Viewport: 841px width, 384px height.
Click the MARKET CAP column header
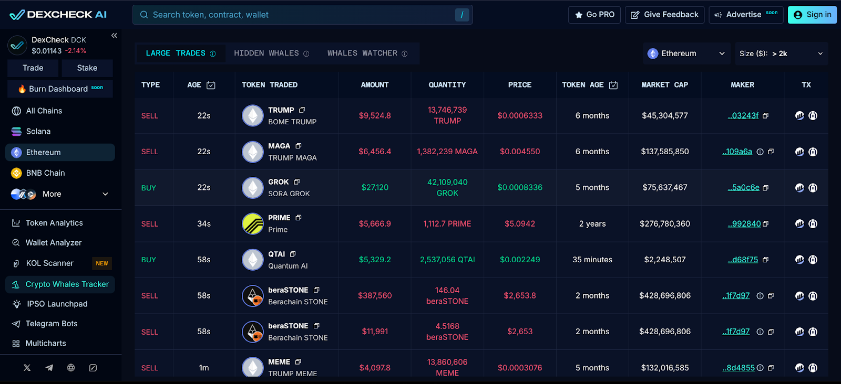[x=664, y=85]
